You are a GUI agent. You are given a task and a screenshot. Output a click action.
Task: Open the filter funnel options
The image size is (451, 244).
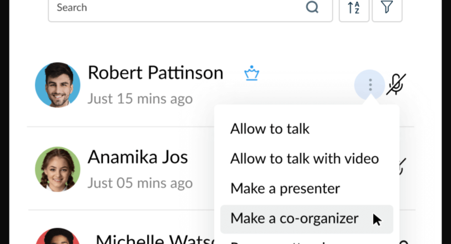coord(387,8)
